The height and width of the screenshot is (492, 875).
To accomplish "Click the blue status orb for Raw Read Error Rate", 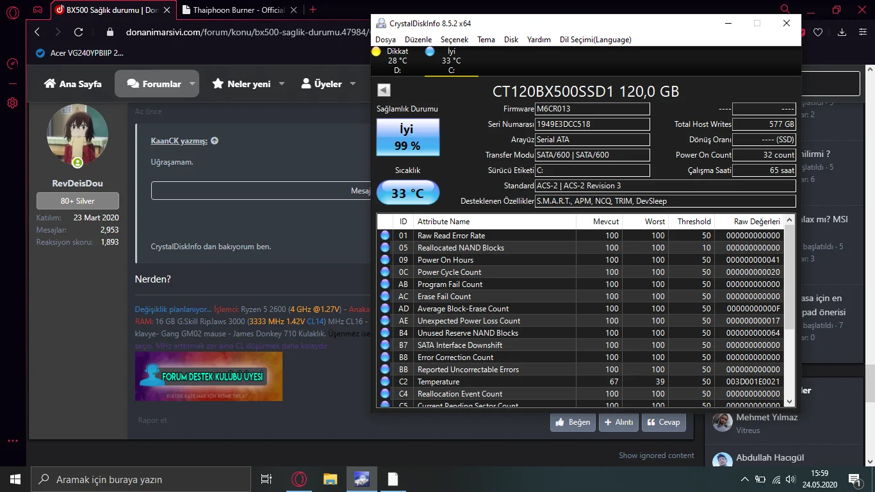I will pyautogui.click(x=385, y=236).
